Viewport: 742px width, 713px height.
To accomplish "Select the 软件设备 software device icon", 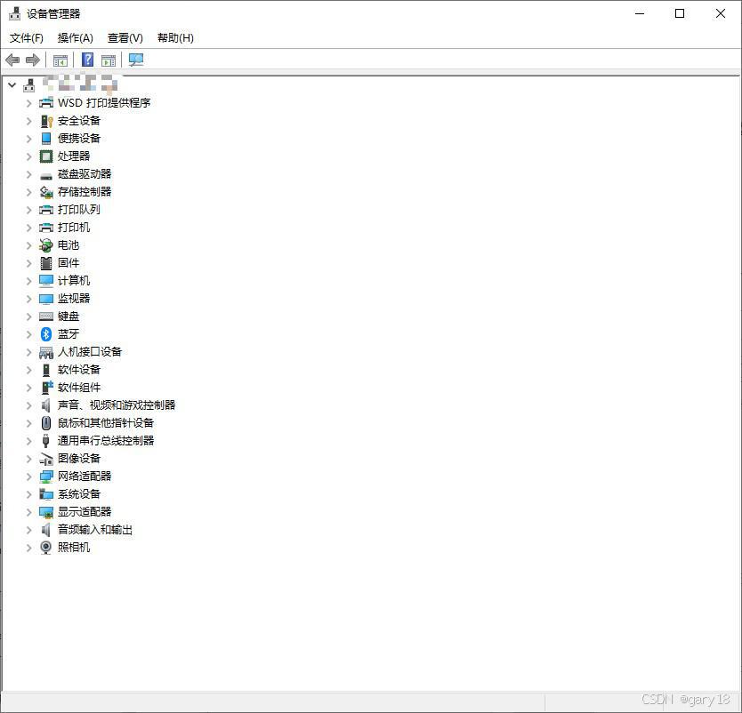I will tap(46, 370).
